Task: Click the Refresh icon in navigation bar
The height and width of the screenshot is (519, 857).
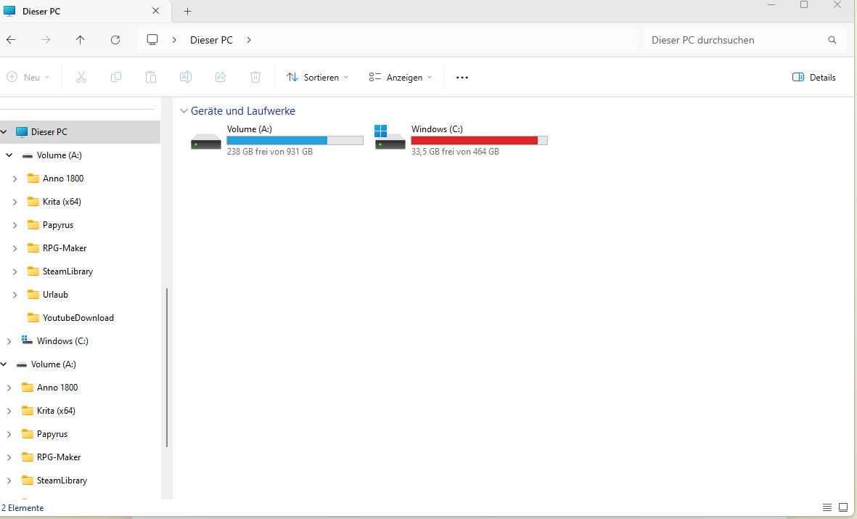Action: pos(115,40)
